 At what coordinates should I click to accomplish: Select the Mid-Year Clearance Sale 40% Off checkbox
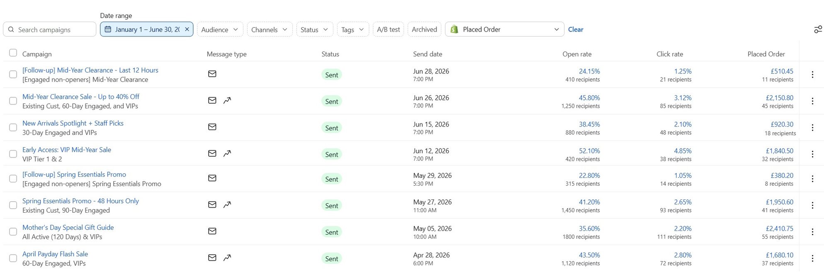13,101
